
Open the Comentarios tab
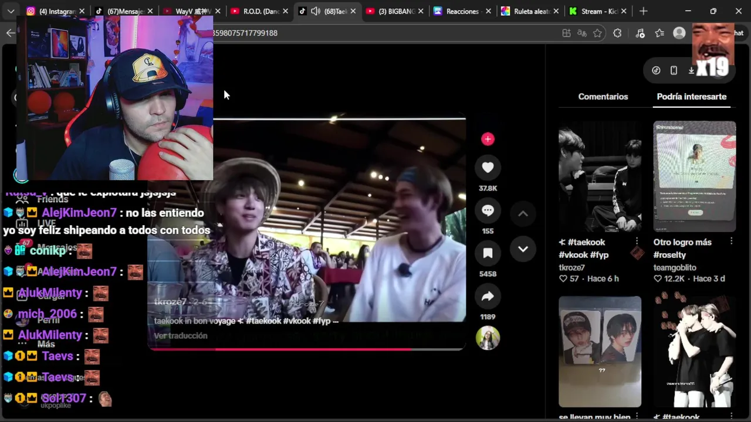(x=603, y=97)
